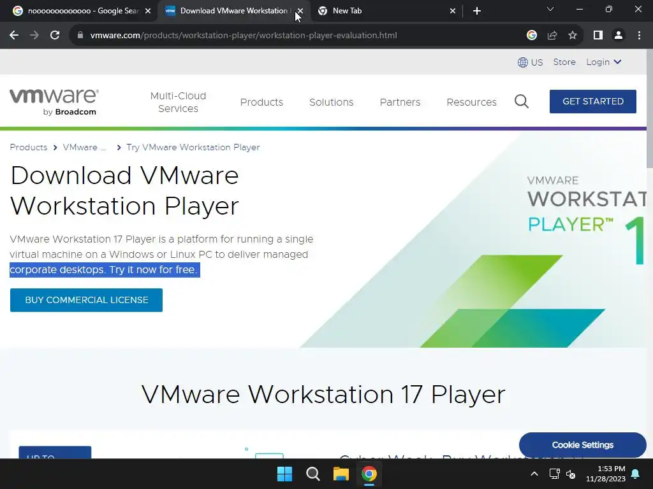Open the Resources menu
Viewport: 653px width, 489px height.
pos(471,102)
